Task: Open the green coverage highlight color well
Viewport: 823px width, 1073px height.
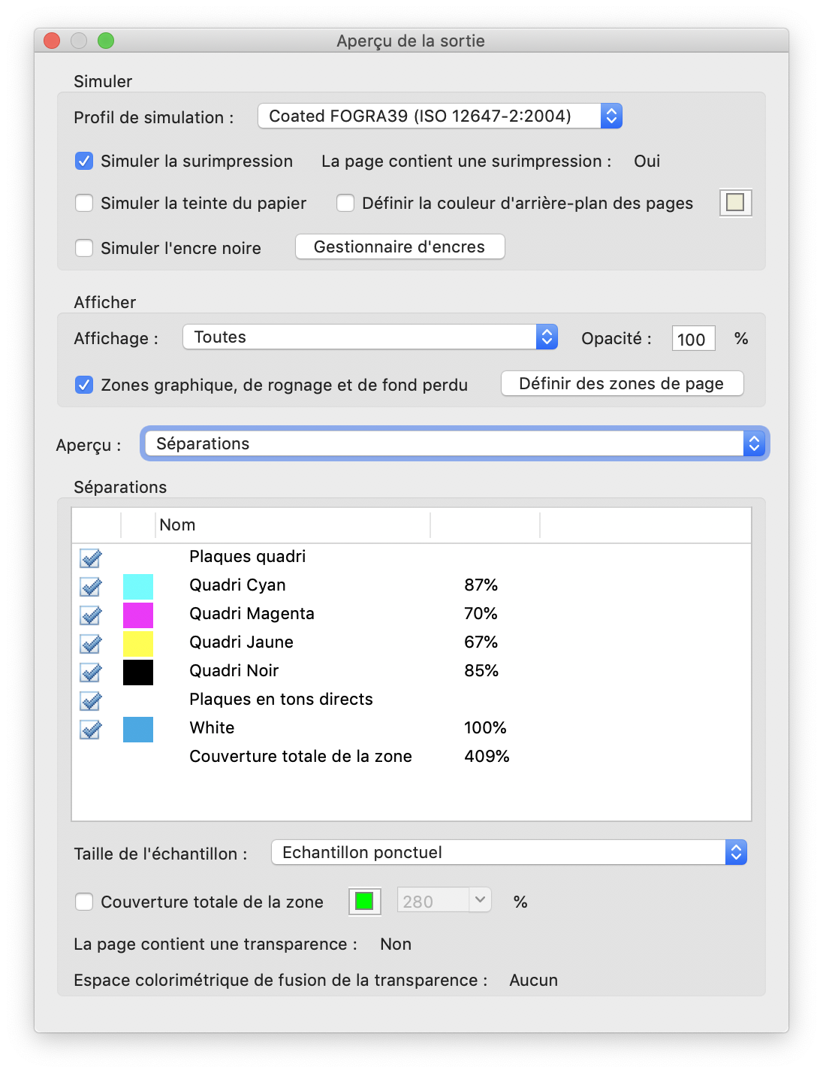Action: [x=364, y=901]
